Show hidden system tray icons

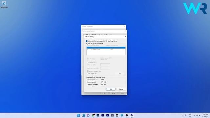(183, 115)
